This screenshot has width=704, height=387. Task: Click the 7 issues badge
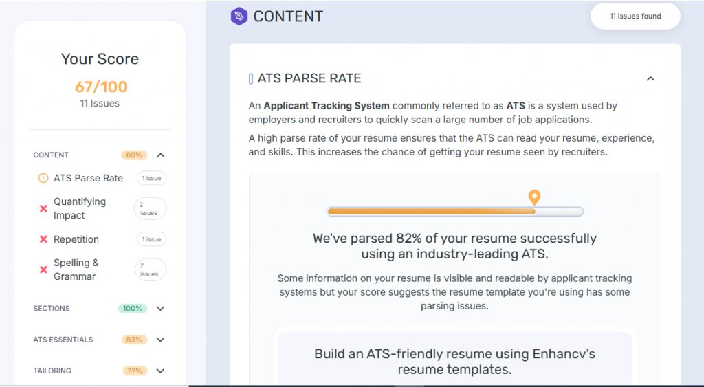(x=149, y=269)
